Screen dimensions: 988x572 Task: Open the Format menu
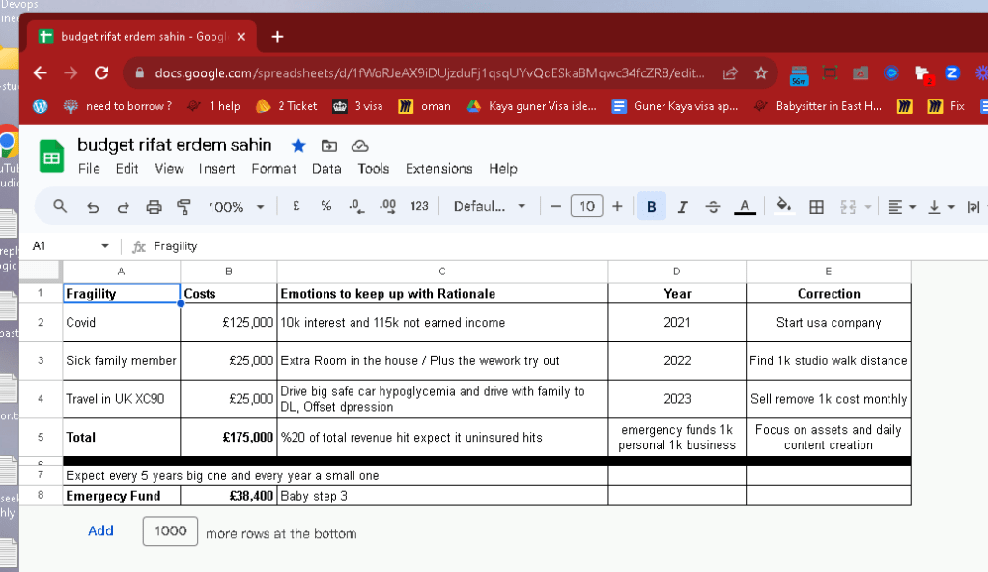pos(273,169)
